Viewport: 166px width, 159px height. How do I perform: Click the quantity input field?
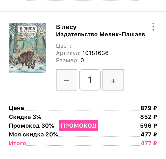(90, 80)
